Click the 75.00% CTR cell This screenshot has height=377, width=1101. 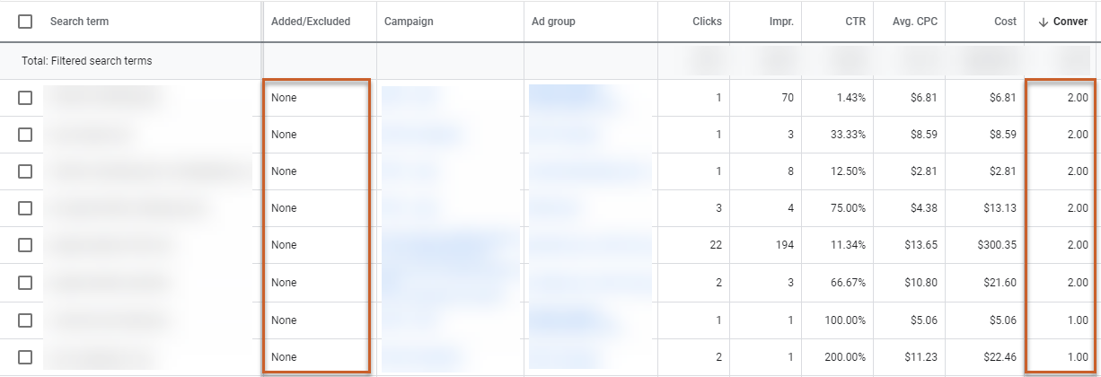(847, 208)
